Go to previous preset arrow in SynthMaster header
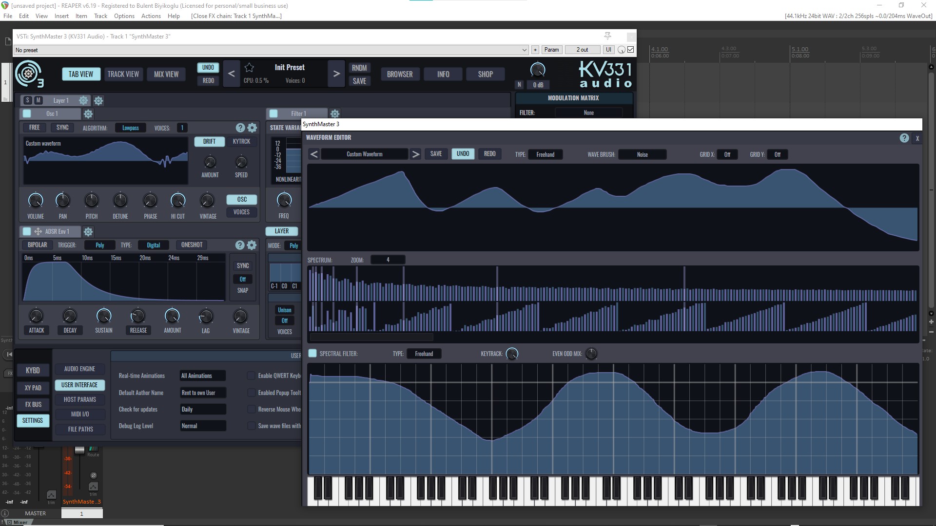 tap(232, 74)
